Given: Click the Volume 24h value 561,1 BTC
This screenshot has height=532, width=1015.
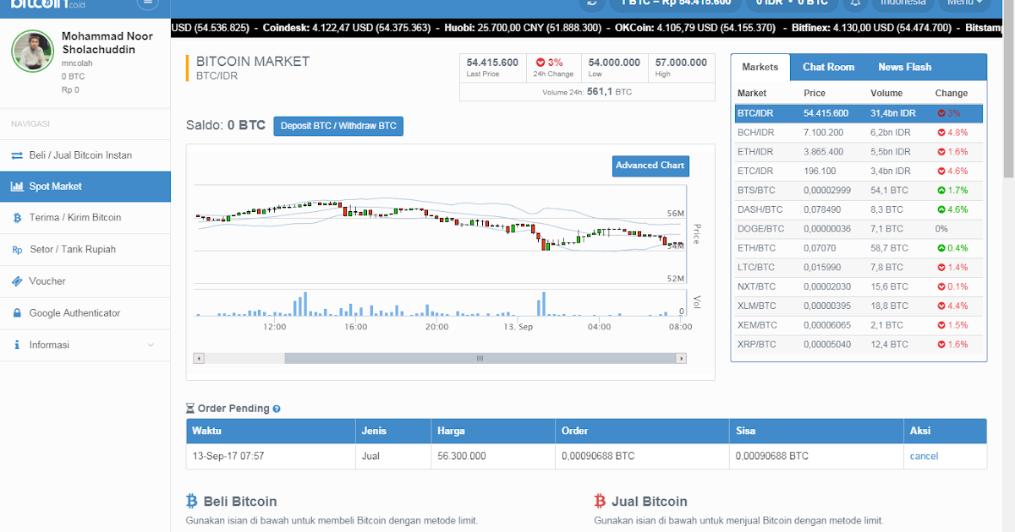Looking at the screenshot, I should point(609,91).
